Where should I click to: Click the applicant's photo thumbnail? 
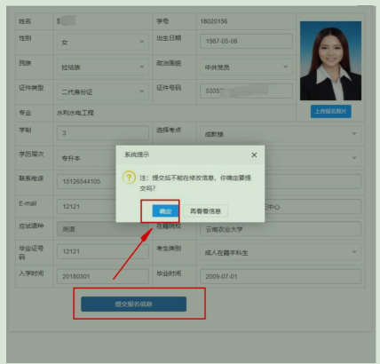tap(330, 60)
